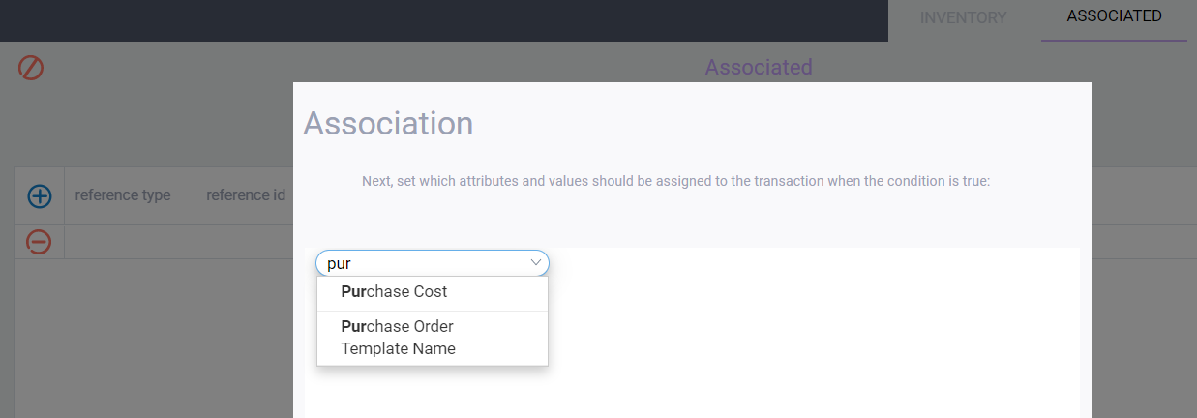Select empty cell under reference type
The width and height of the screenshot is (1197, 418).
point(130,242)
